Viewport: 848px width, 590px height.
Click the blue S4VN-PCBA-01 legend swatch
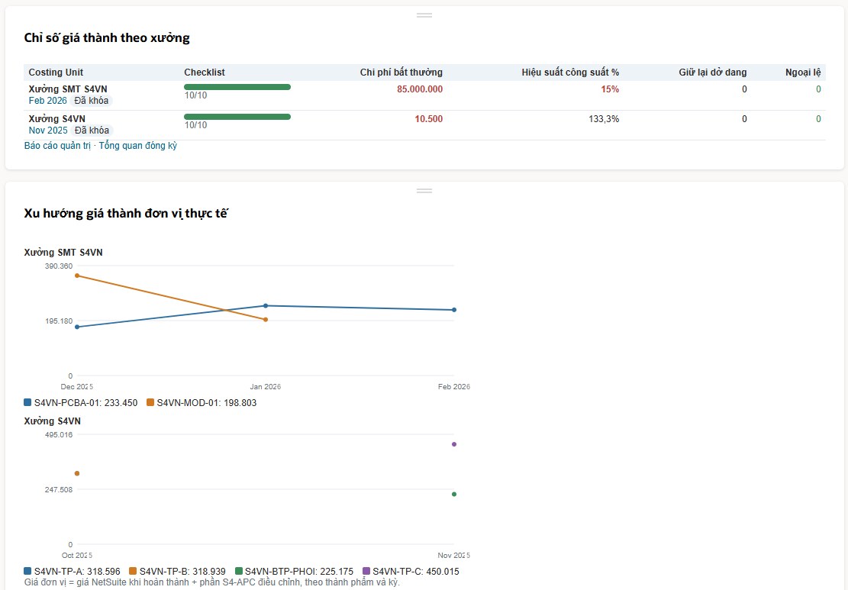(27, 402)
